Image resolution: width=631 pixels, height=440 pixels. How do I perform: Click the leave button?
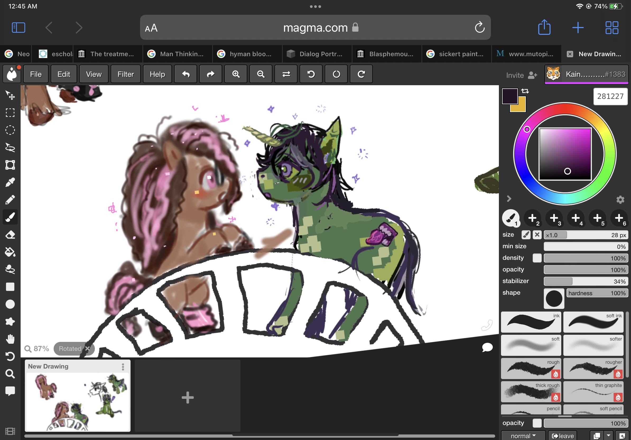(563, 436)
